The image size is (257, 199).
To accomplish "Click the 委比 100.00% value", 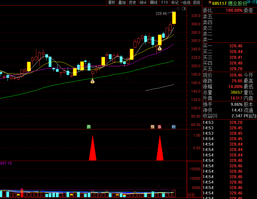I will 234,10.
